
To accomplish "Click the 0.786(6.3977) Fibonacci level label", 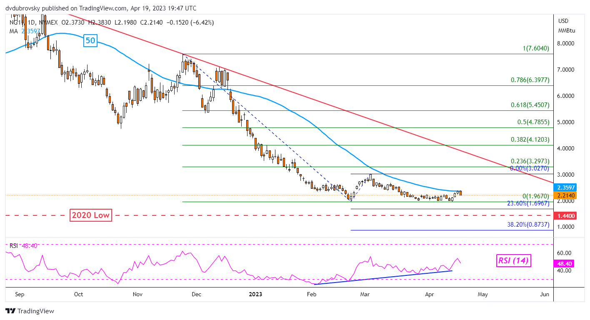I will pyautogui.click(x=530, y=80).
